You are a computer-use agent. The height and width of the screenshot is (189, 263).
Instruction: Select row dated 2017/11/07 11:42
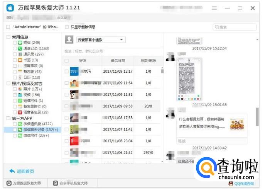[x=111, y=129]
